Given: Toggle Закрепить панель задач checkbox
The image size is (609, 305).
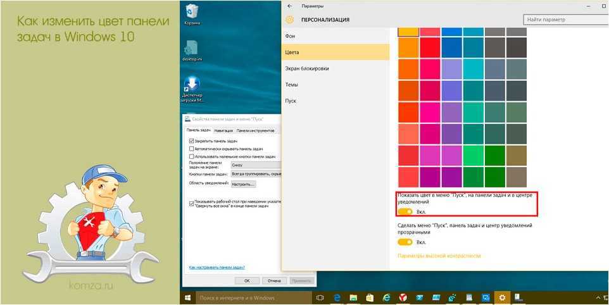Looking at the screenshot, I should coord(191,141).
